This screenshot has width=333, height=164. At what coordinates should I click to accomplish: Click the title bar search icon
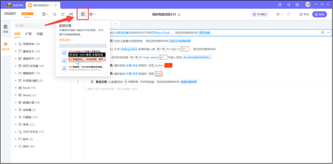click(x=288, y=4)
